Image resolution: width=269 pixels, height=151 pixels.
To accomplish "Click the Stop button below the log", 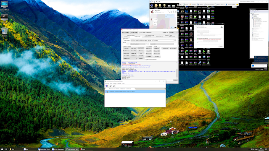I will pyautogui.click(x=175, y=80).
